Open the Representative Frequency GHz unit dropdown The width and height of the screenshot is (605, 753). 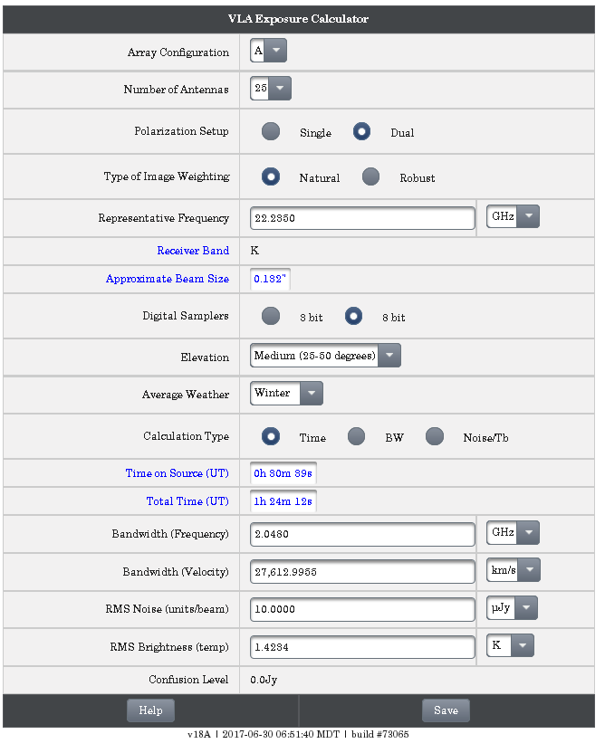(513, 217)
